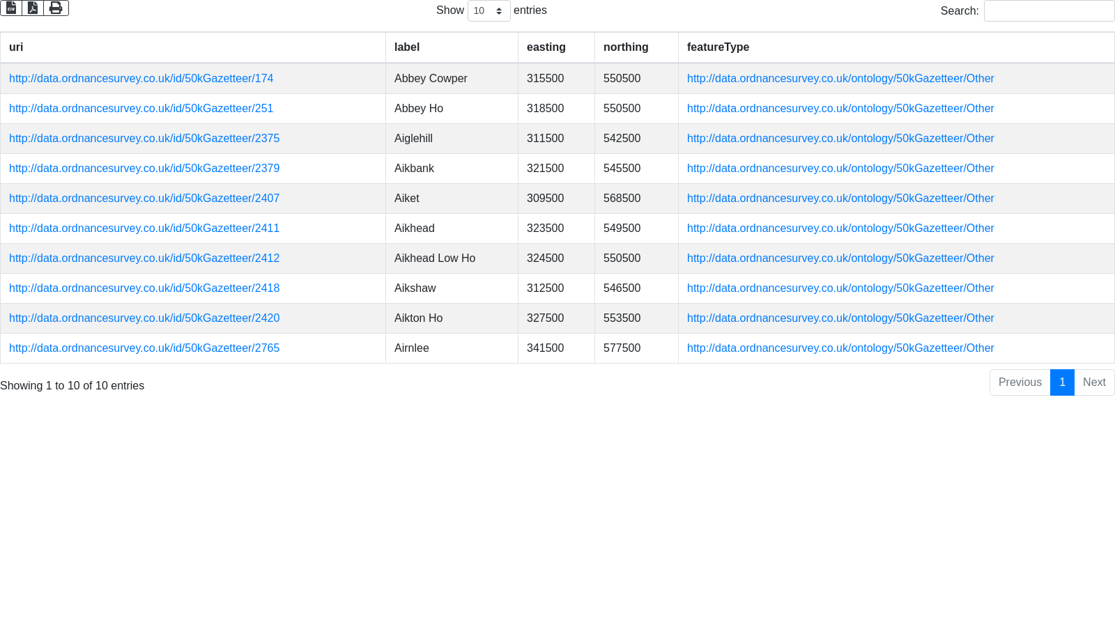Select page 1 in pagination
This screenshot has height=627, width=1115.
1062,382
